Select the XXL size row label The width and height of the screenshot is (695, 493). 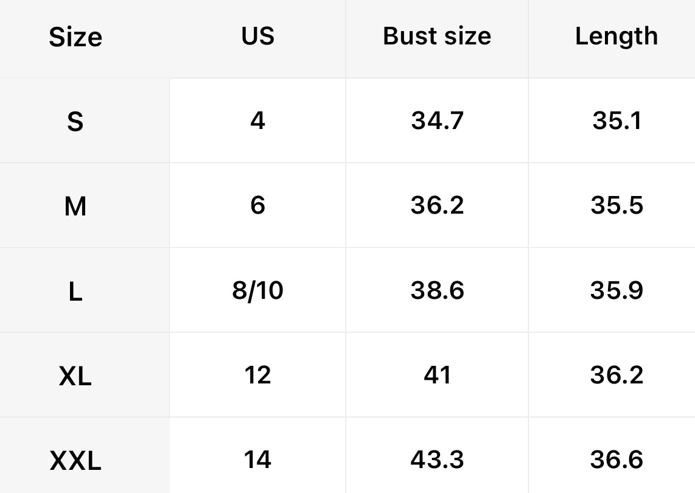click(x=75, y=461)
